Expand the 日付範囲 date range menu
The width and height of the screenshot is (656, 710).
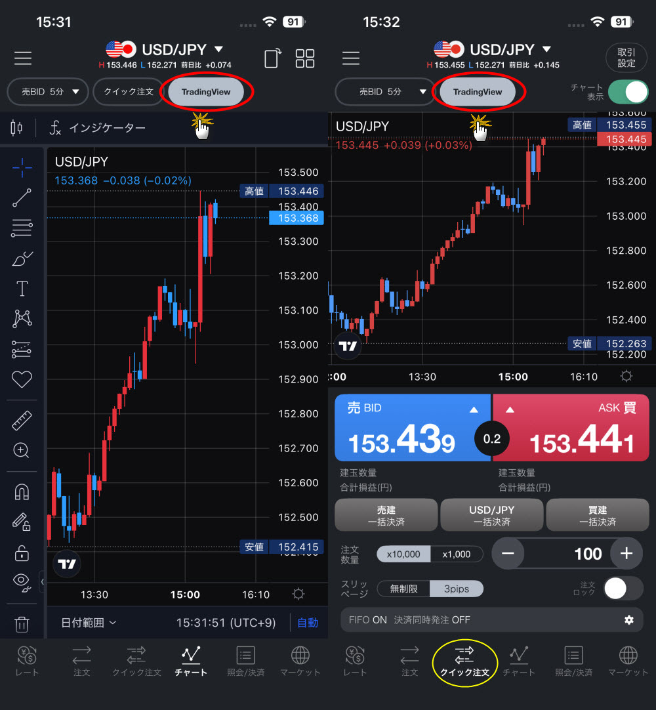coord(89,623)
